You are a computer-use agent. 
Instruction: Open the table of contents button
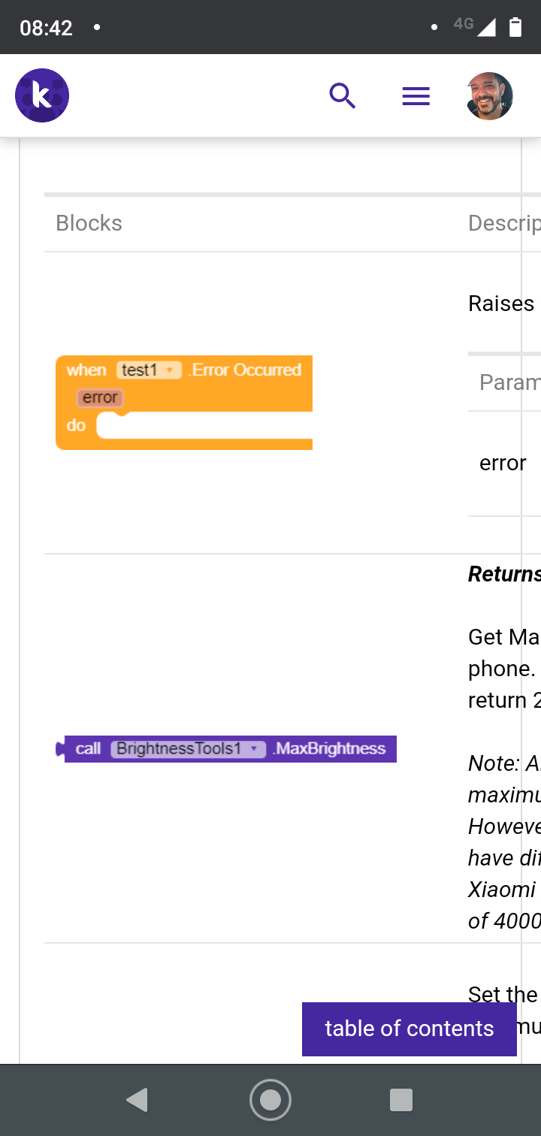(410, 1029)
